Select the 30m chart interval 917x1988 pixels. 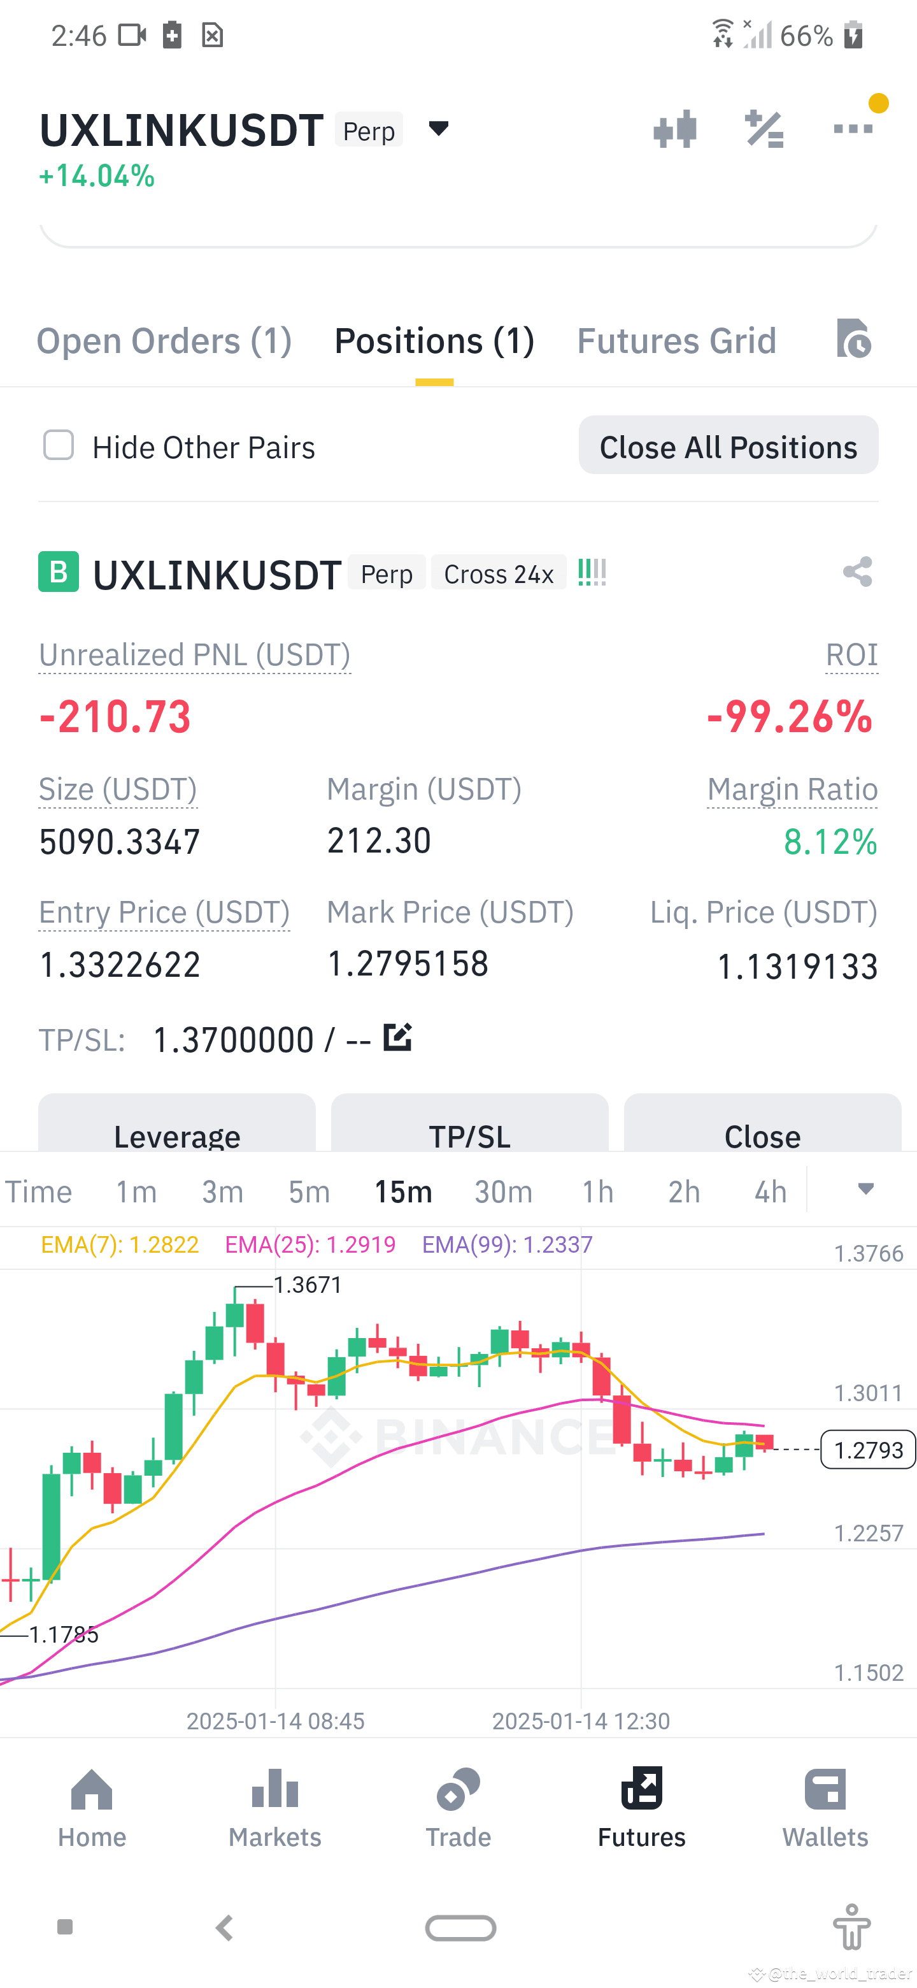tap(504, 1192)
